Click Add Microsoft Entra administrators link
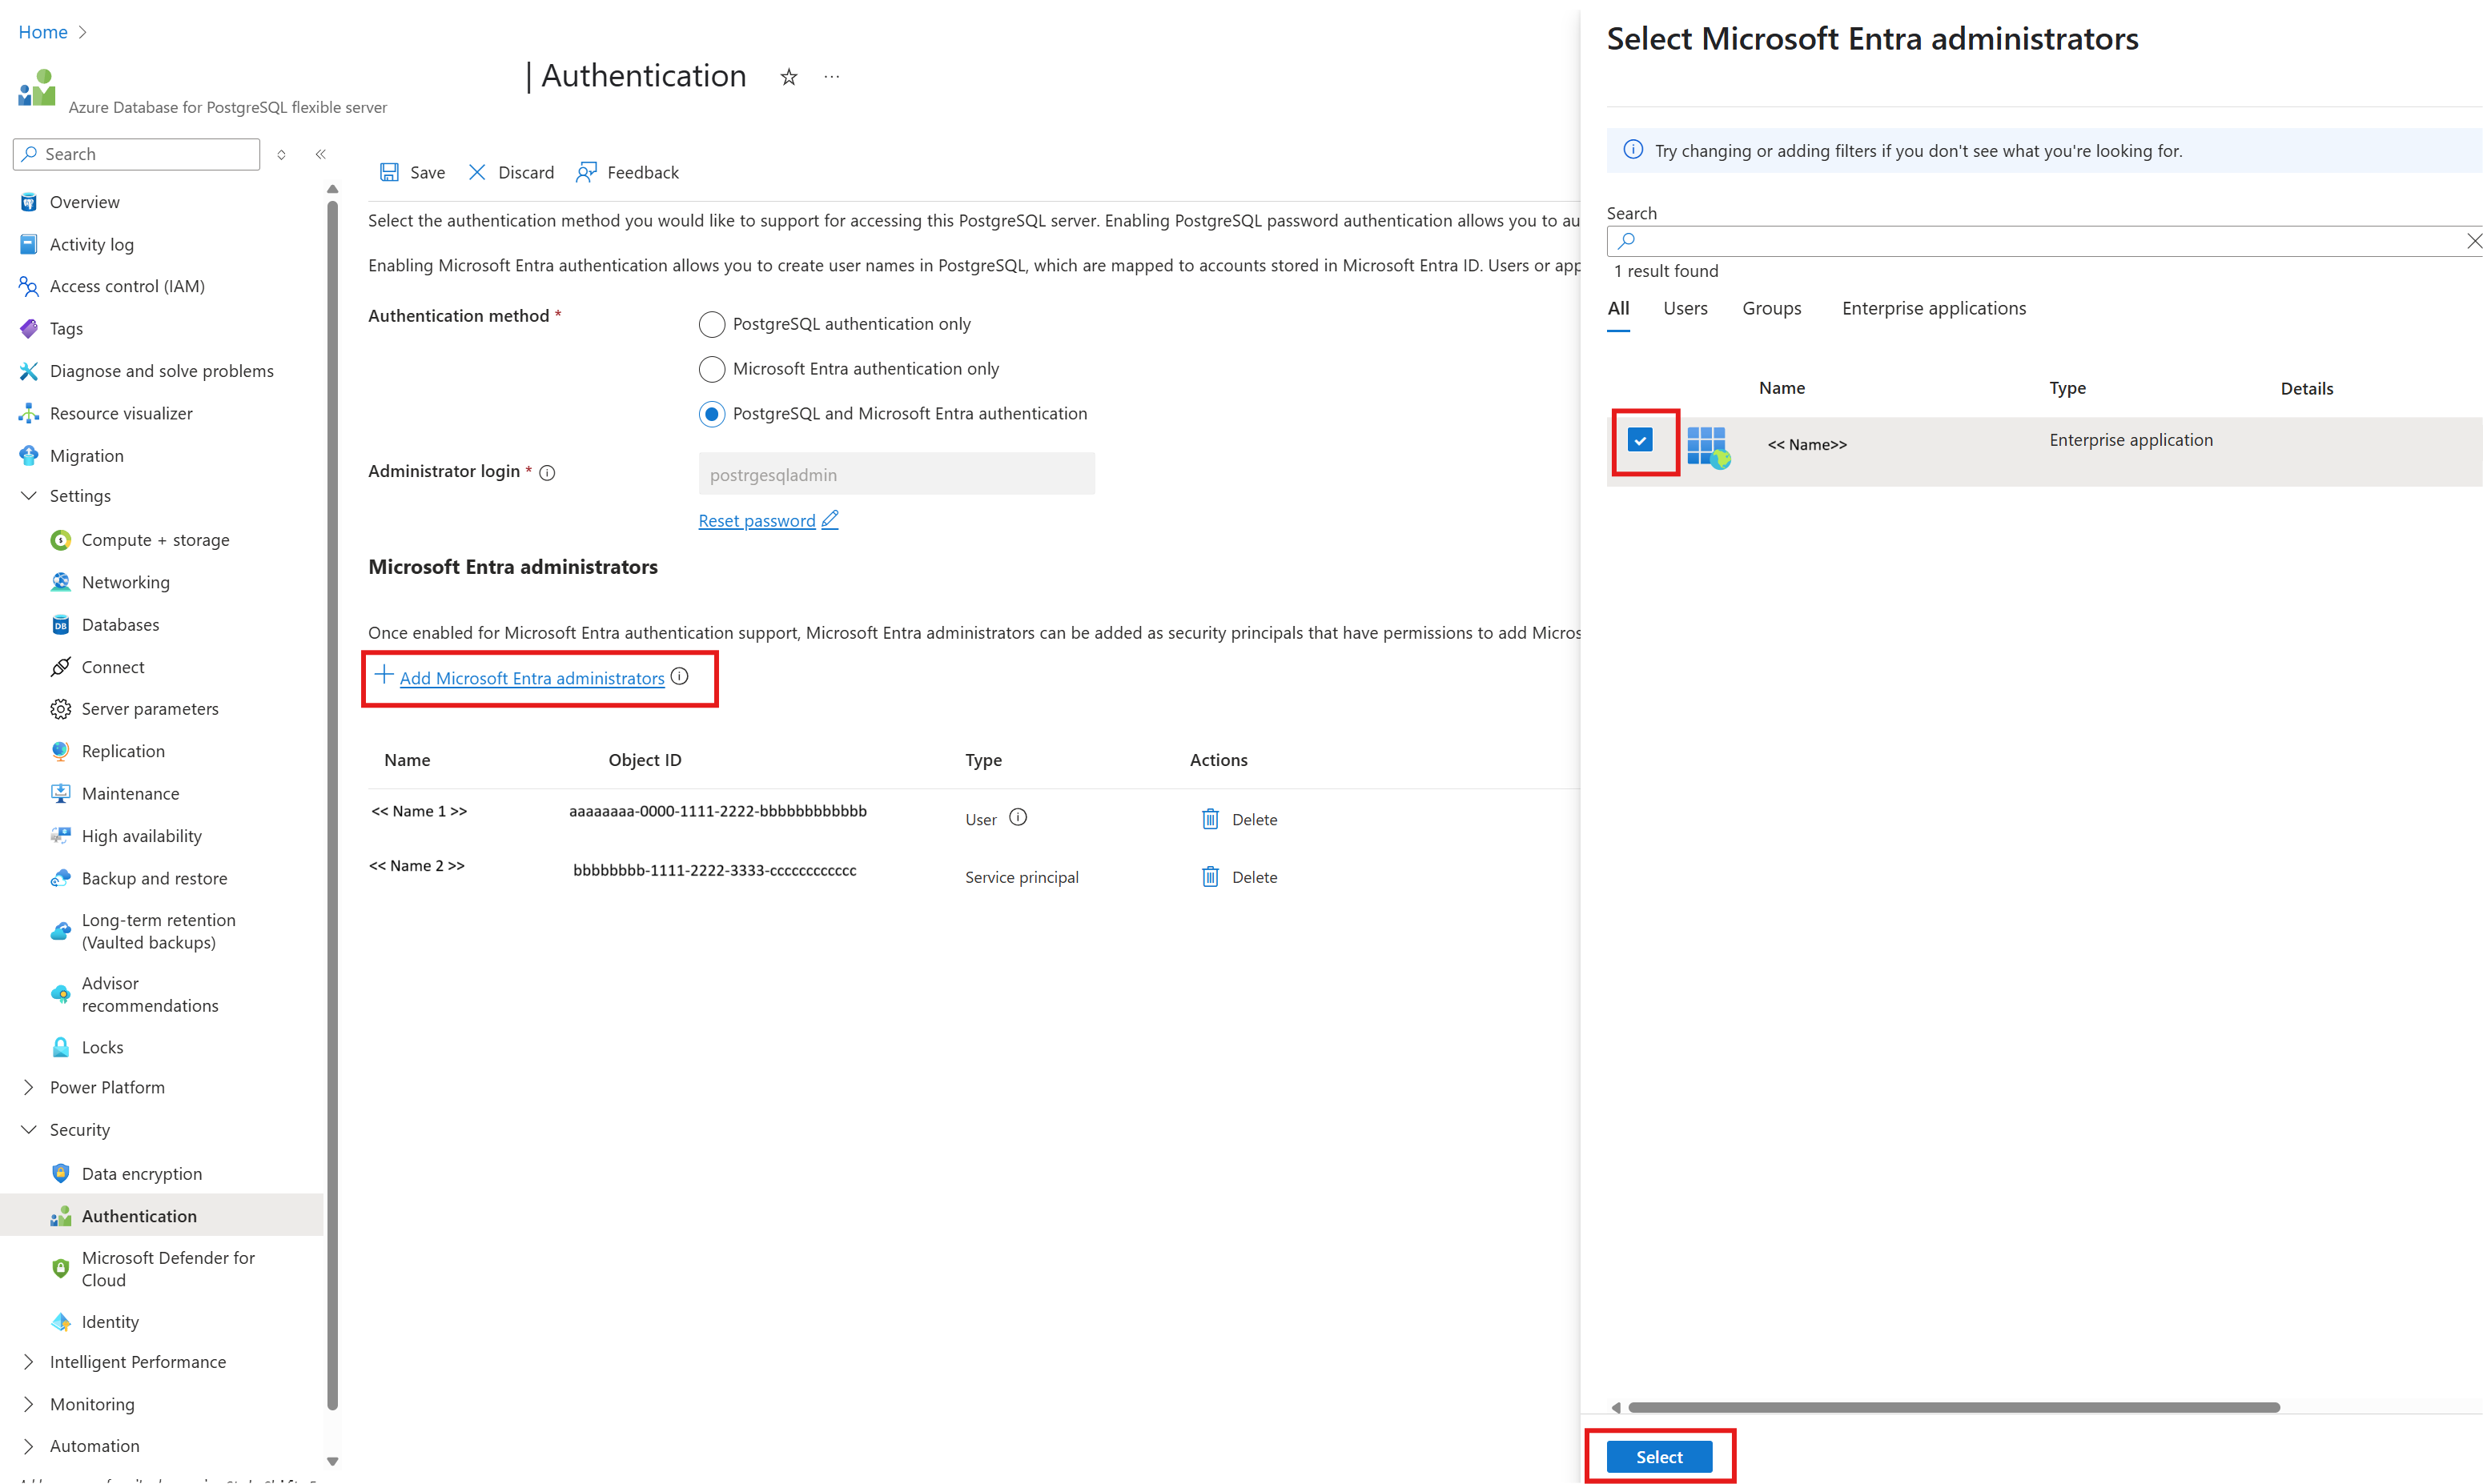Image resolution: width=2483 pixels, height=1484 pixels. (x=530, y=678)
